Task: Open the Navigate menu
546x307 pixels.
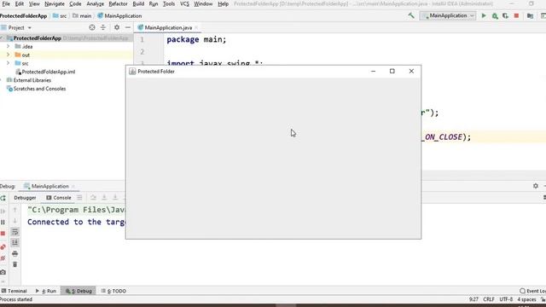Action: pos(55,3)
